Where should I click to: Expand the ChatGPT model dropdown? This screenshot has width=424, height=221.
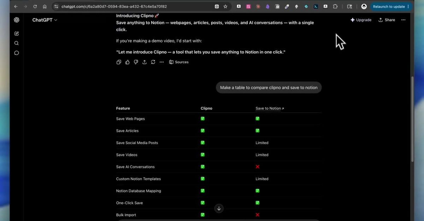coord(45,20)
